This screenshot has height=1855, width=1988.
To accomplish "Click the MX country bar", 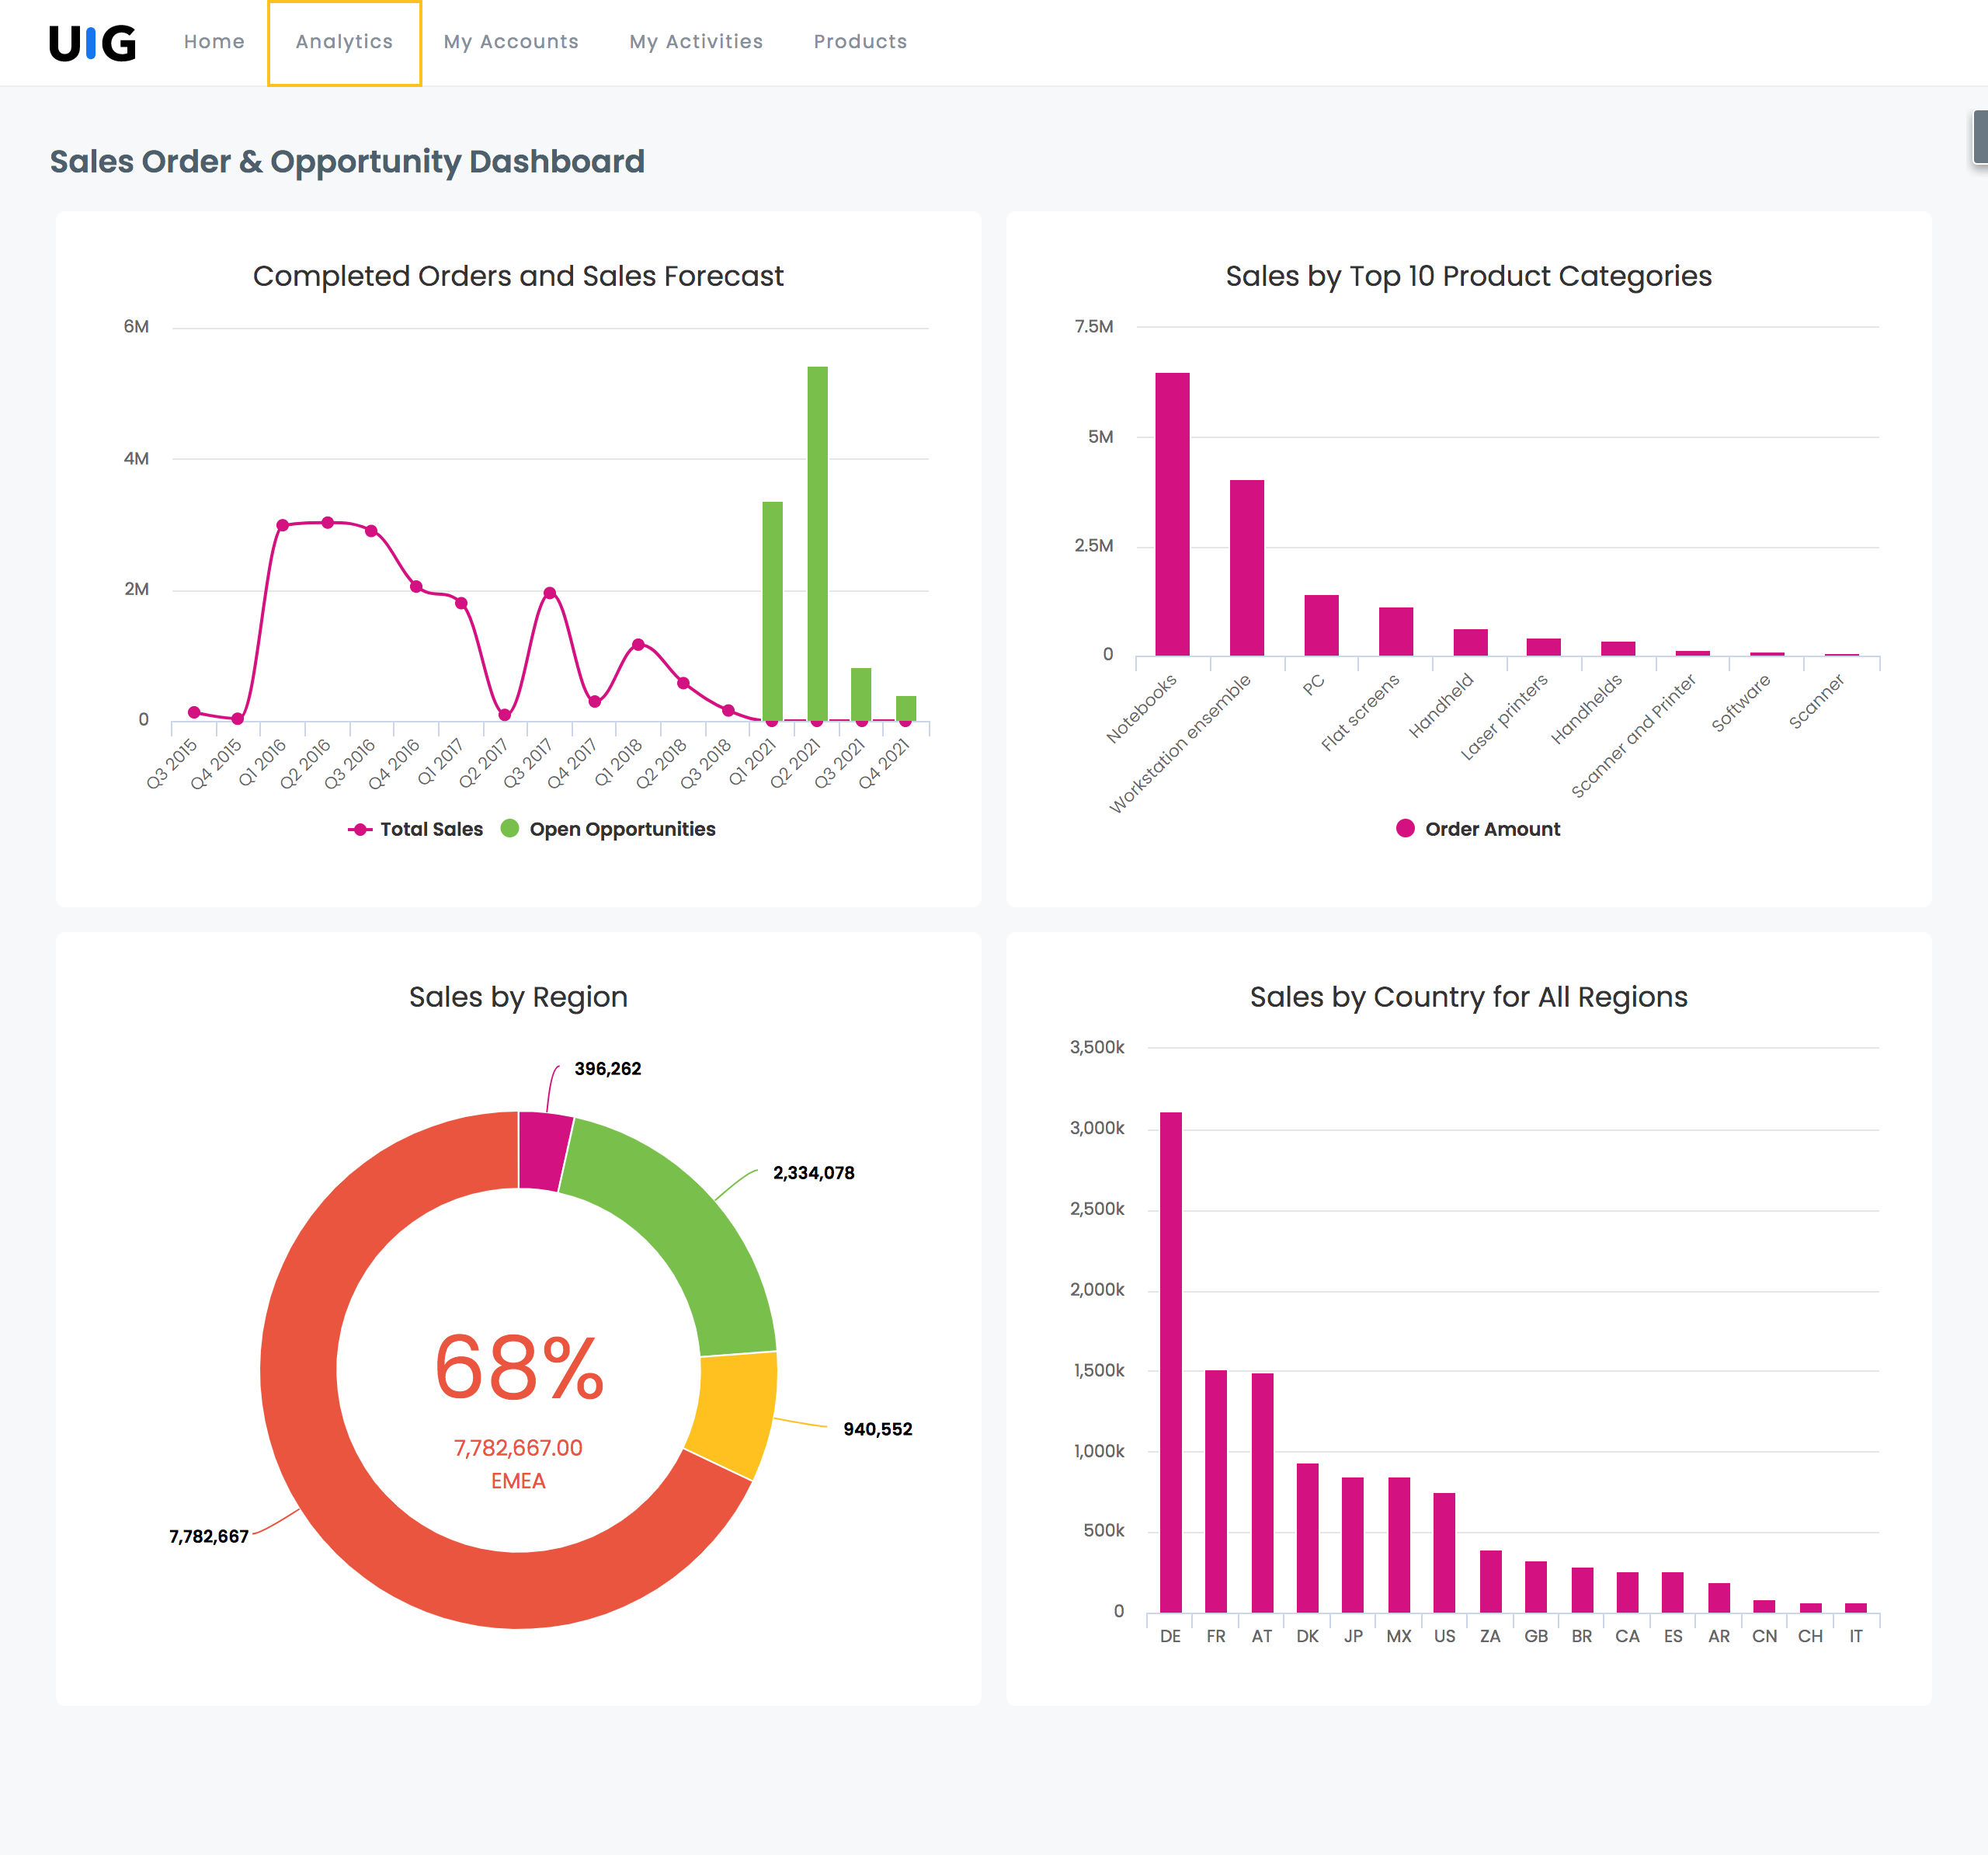I will (x=1399, y=1545).
